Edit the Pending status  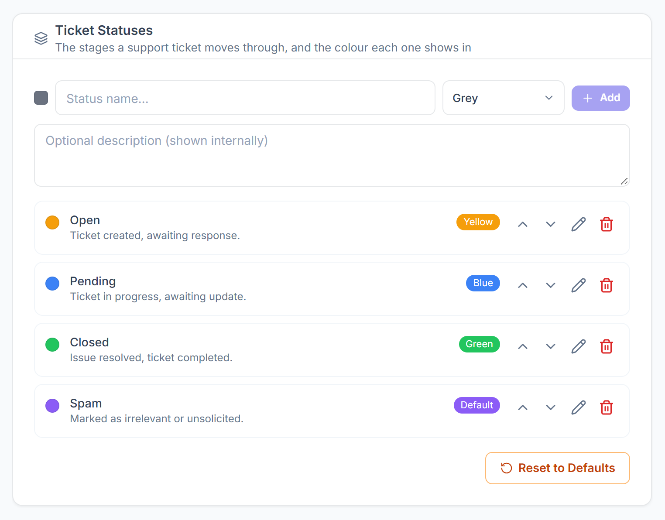(x=579, y=285)
